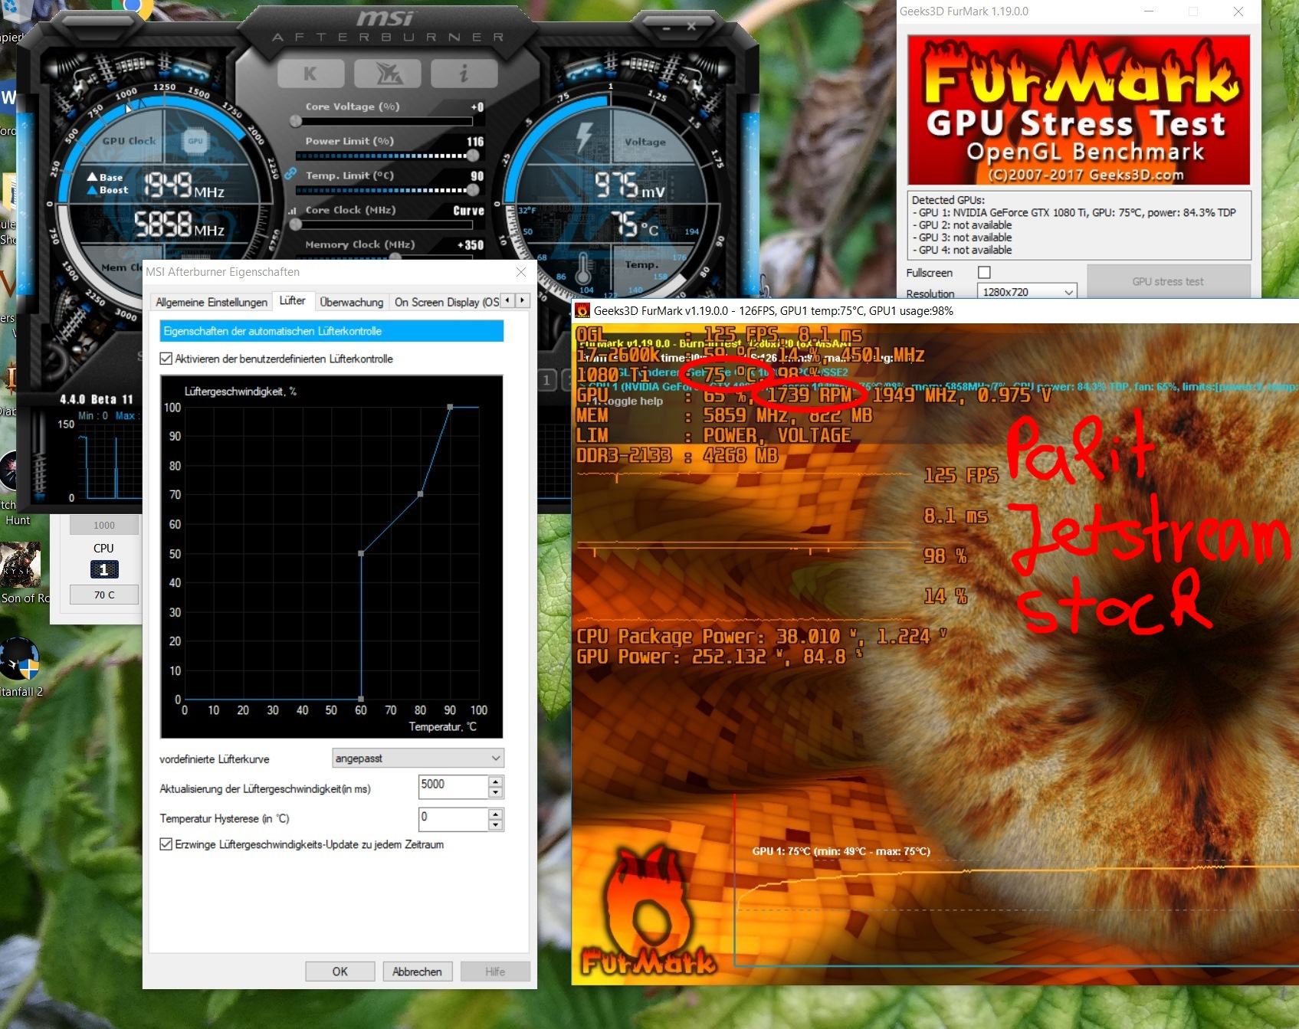Increase the Aktualisierung Lüftergeschwindigkeit stepper value
1299x1029 pixels.
(496, 782)
